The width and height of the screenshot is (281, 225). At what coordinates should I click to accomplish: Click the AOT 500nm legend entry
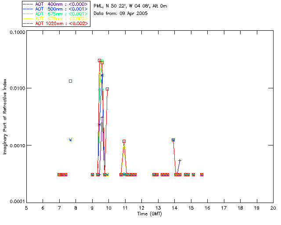coord(55,9)
